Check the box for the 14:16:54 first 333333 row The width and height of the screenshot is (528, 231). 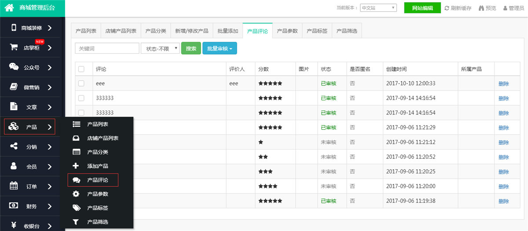81,98
